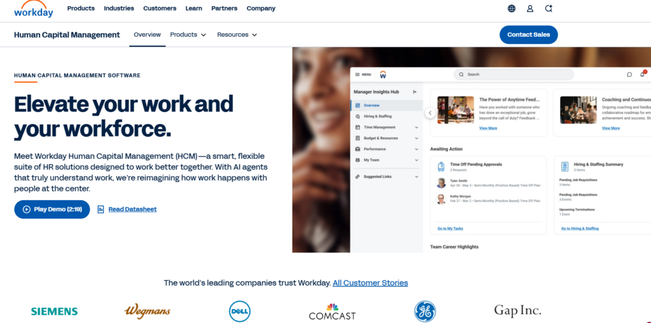Click the Hiring & Staffing sidebar label
The width and height of the screenshot is (651, 323).
coord(378,116)
